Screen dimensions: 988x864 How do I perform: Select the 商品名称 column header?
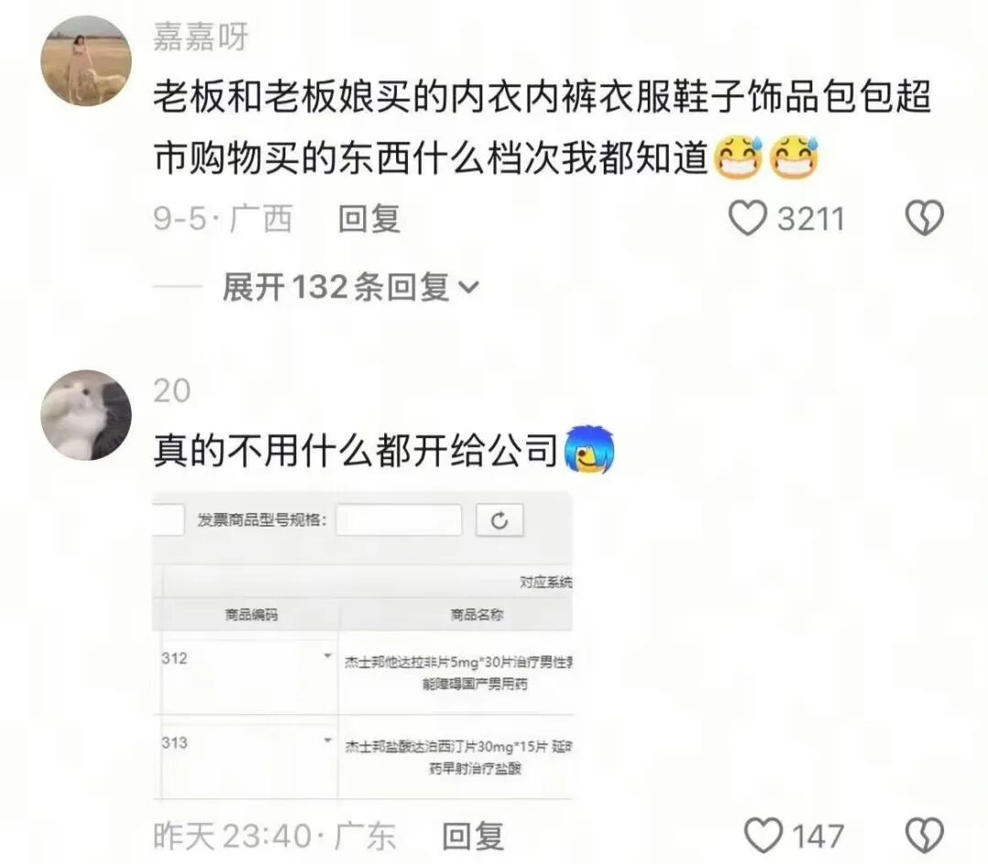pos(477,614)
